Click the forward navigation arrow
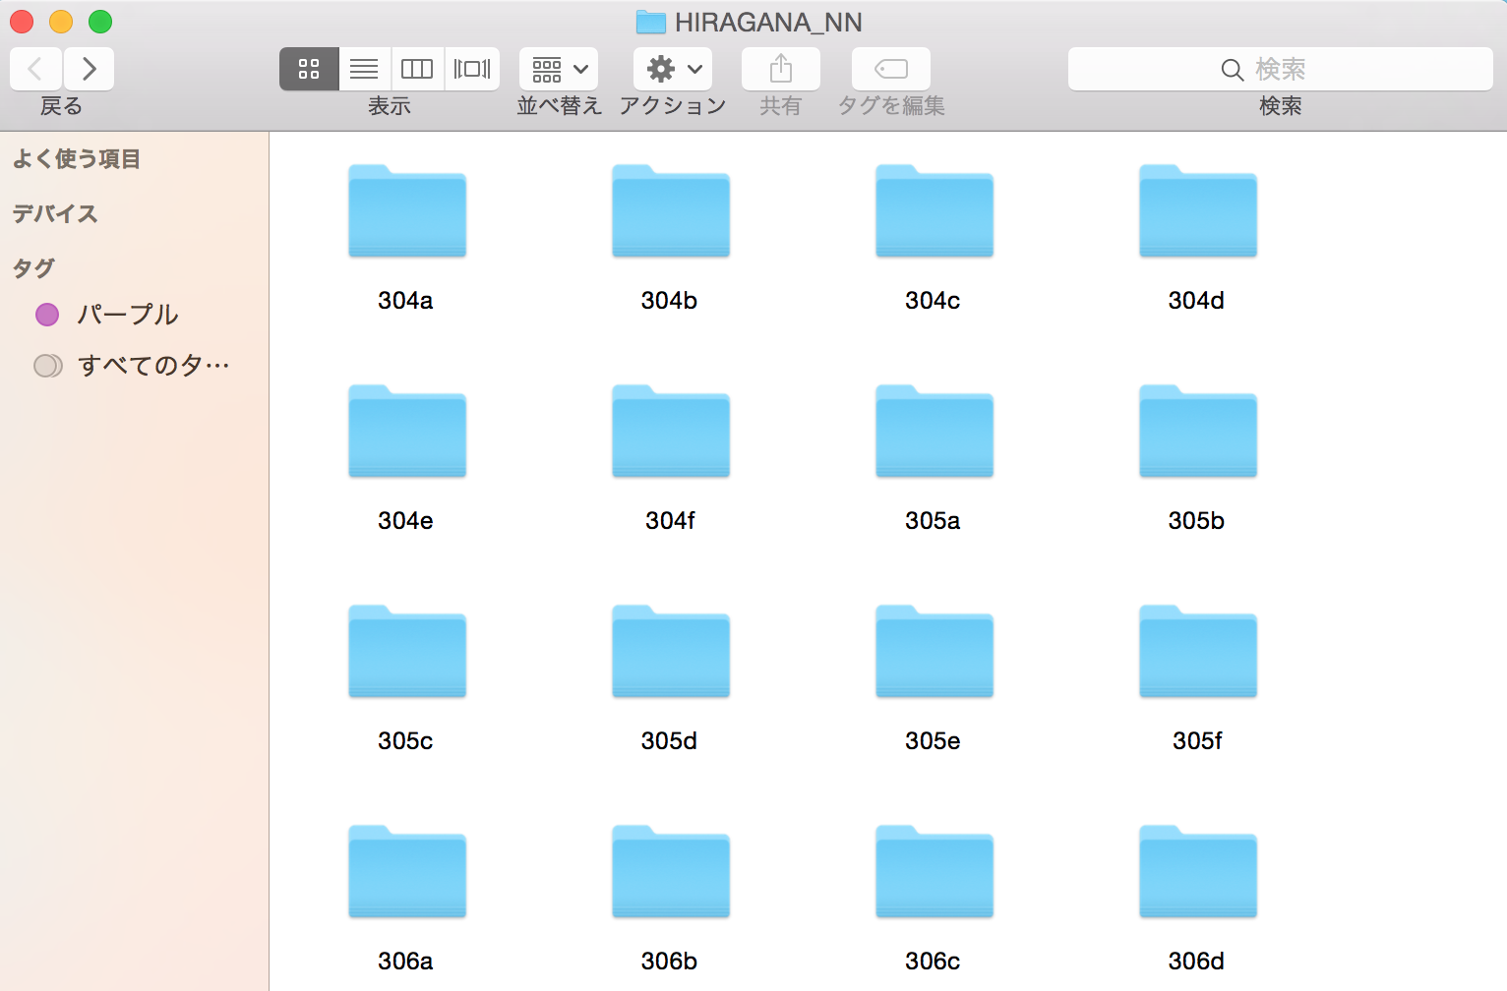Screen dimensions: 1507x991 coord(89,69)
